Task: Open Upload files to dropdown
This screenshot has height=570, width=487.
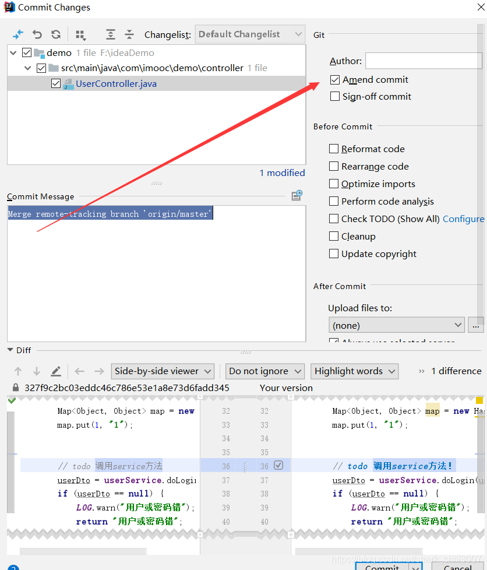Action: (397, 325)
